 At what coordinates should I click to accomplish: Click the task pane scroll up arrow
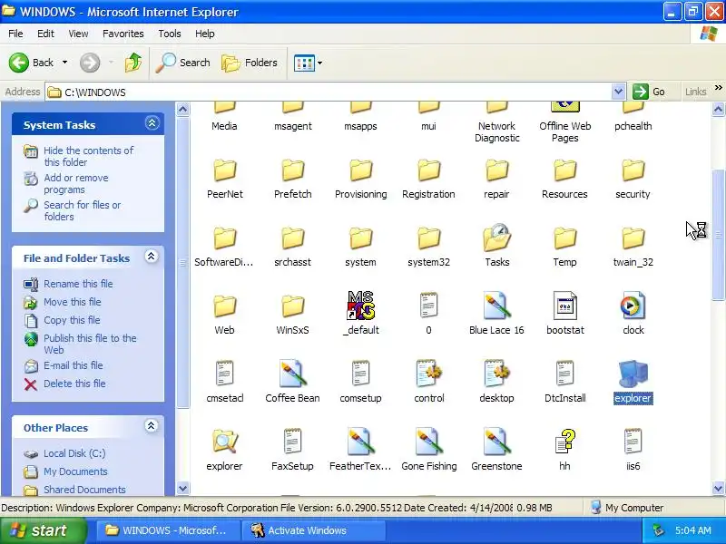[x=183, y=109]
